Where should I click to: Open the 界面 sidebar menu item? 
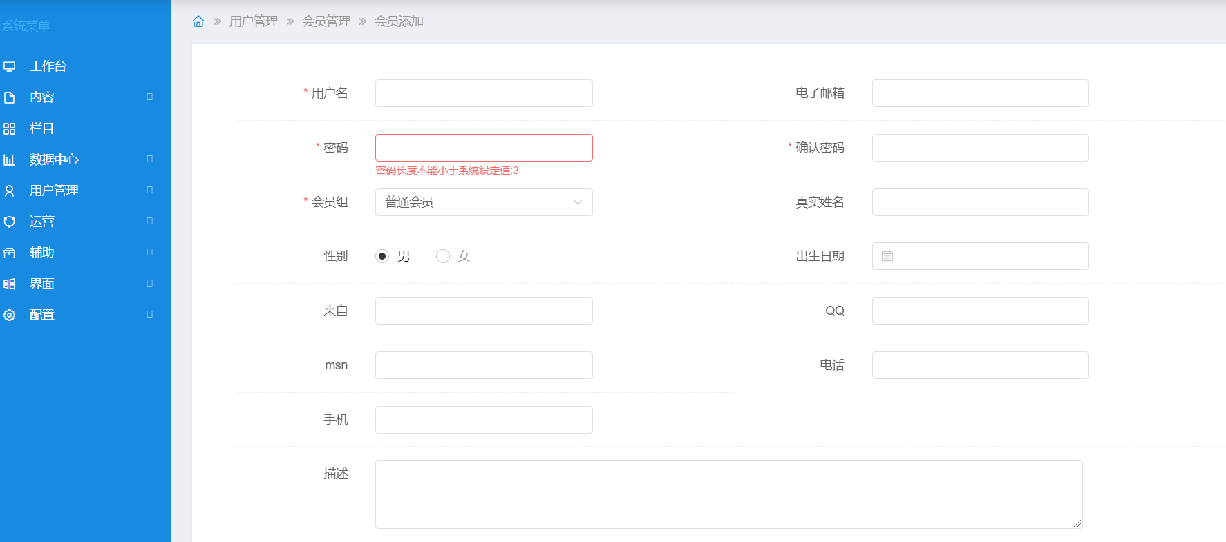42,284
